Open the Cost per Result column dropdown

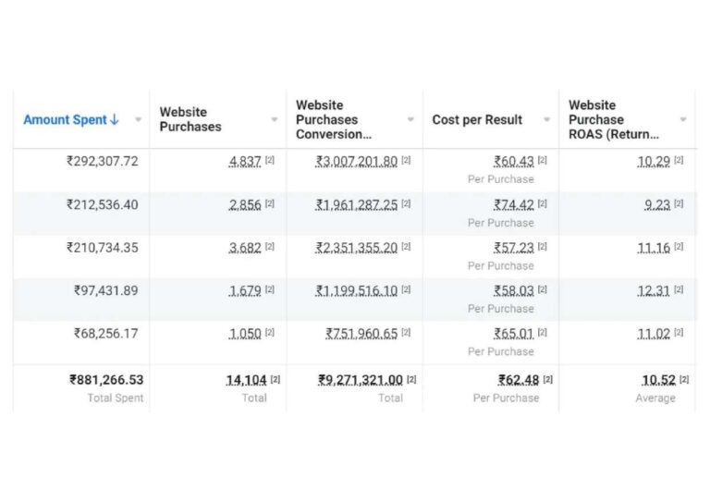tap(547, 119)
